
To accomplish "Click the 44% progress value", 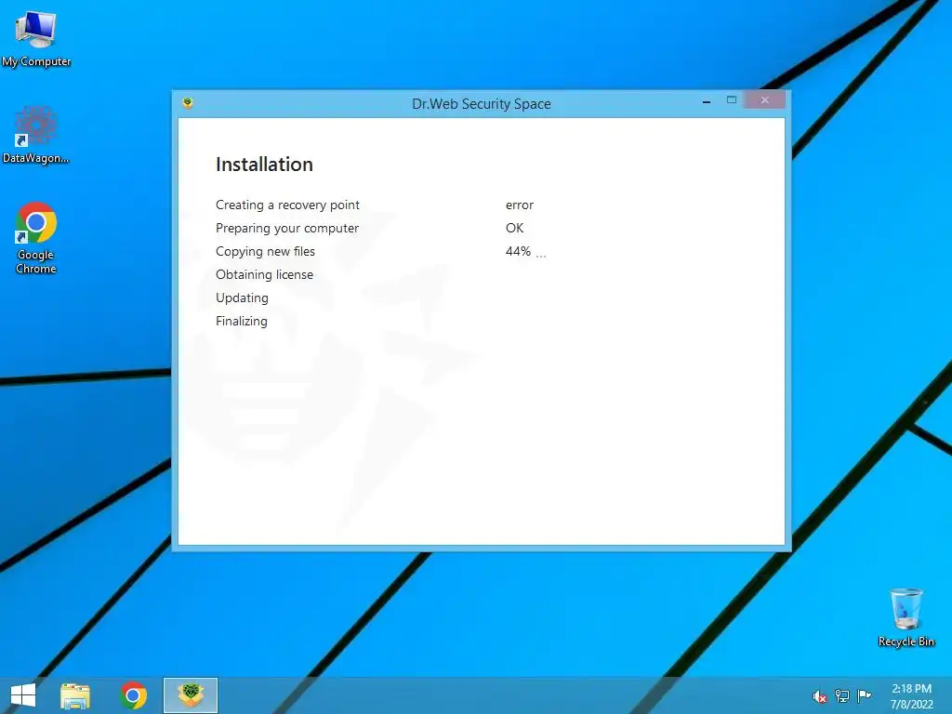I will (518, 251).
